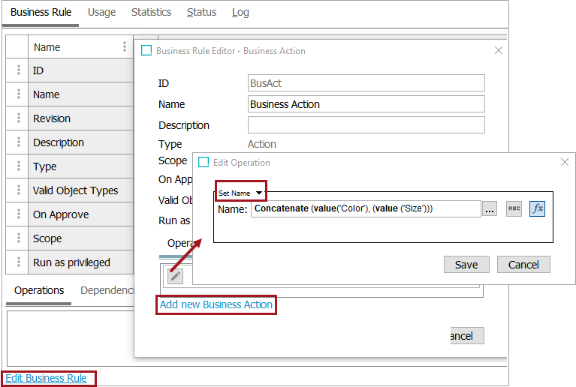
Task: Click the pencil edit operation icon
Action: coord(175,276)
